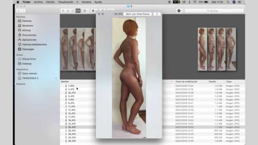This screenshot has height=145, width=258.
Task: Select the file 36.JPG
Action: coord(72,141)
